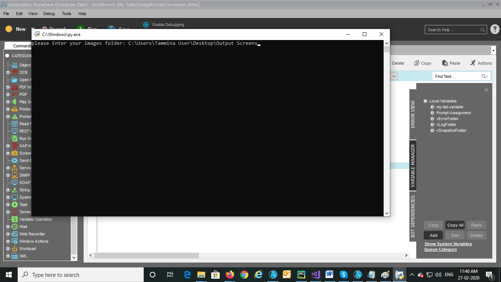
Task: Click the Wait command clock icon
Action: pyautogui.click(x=15, y=227)
